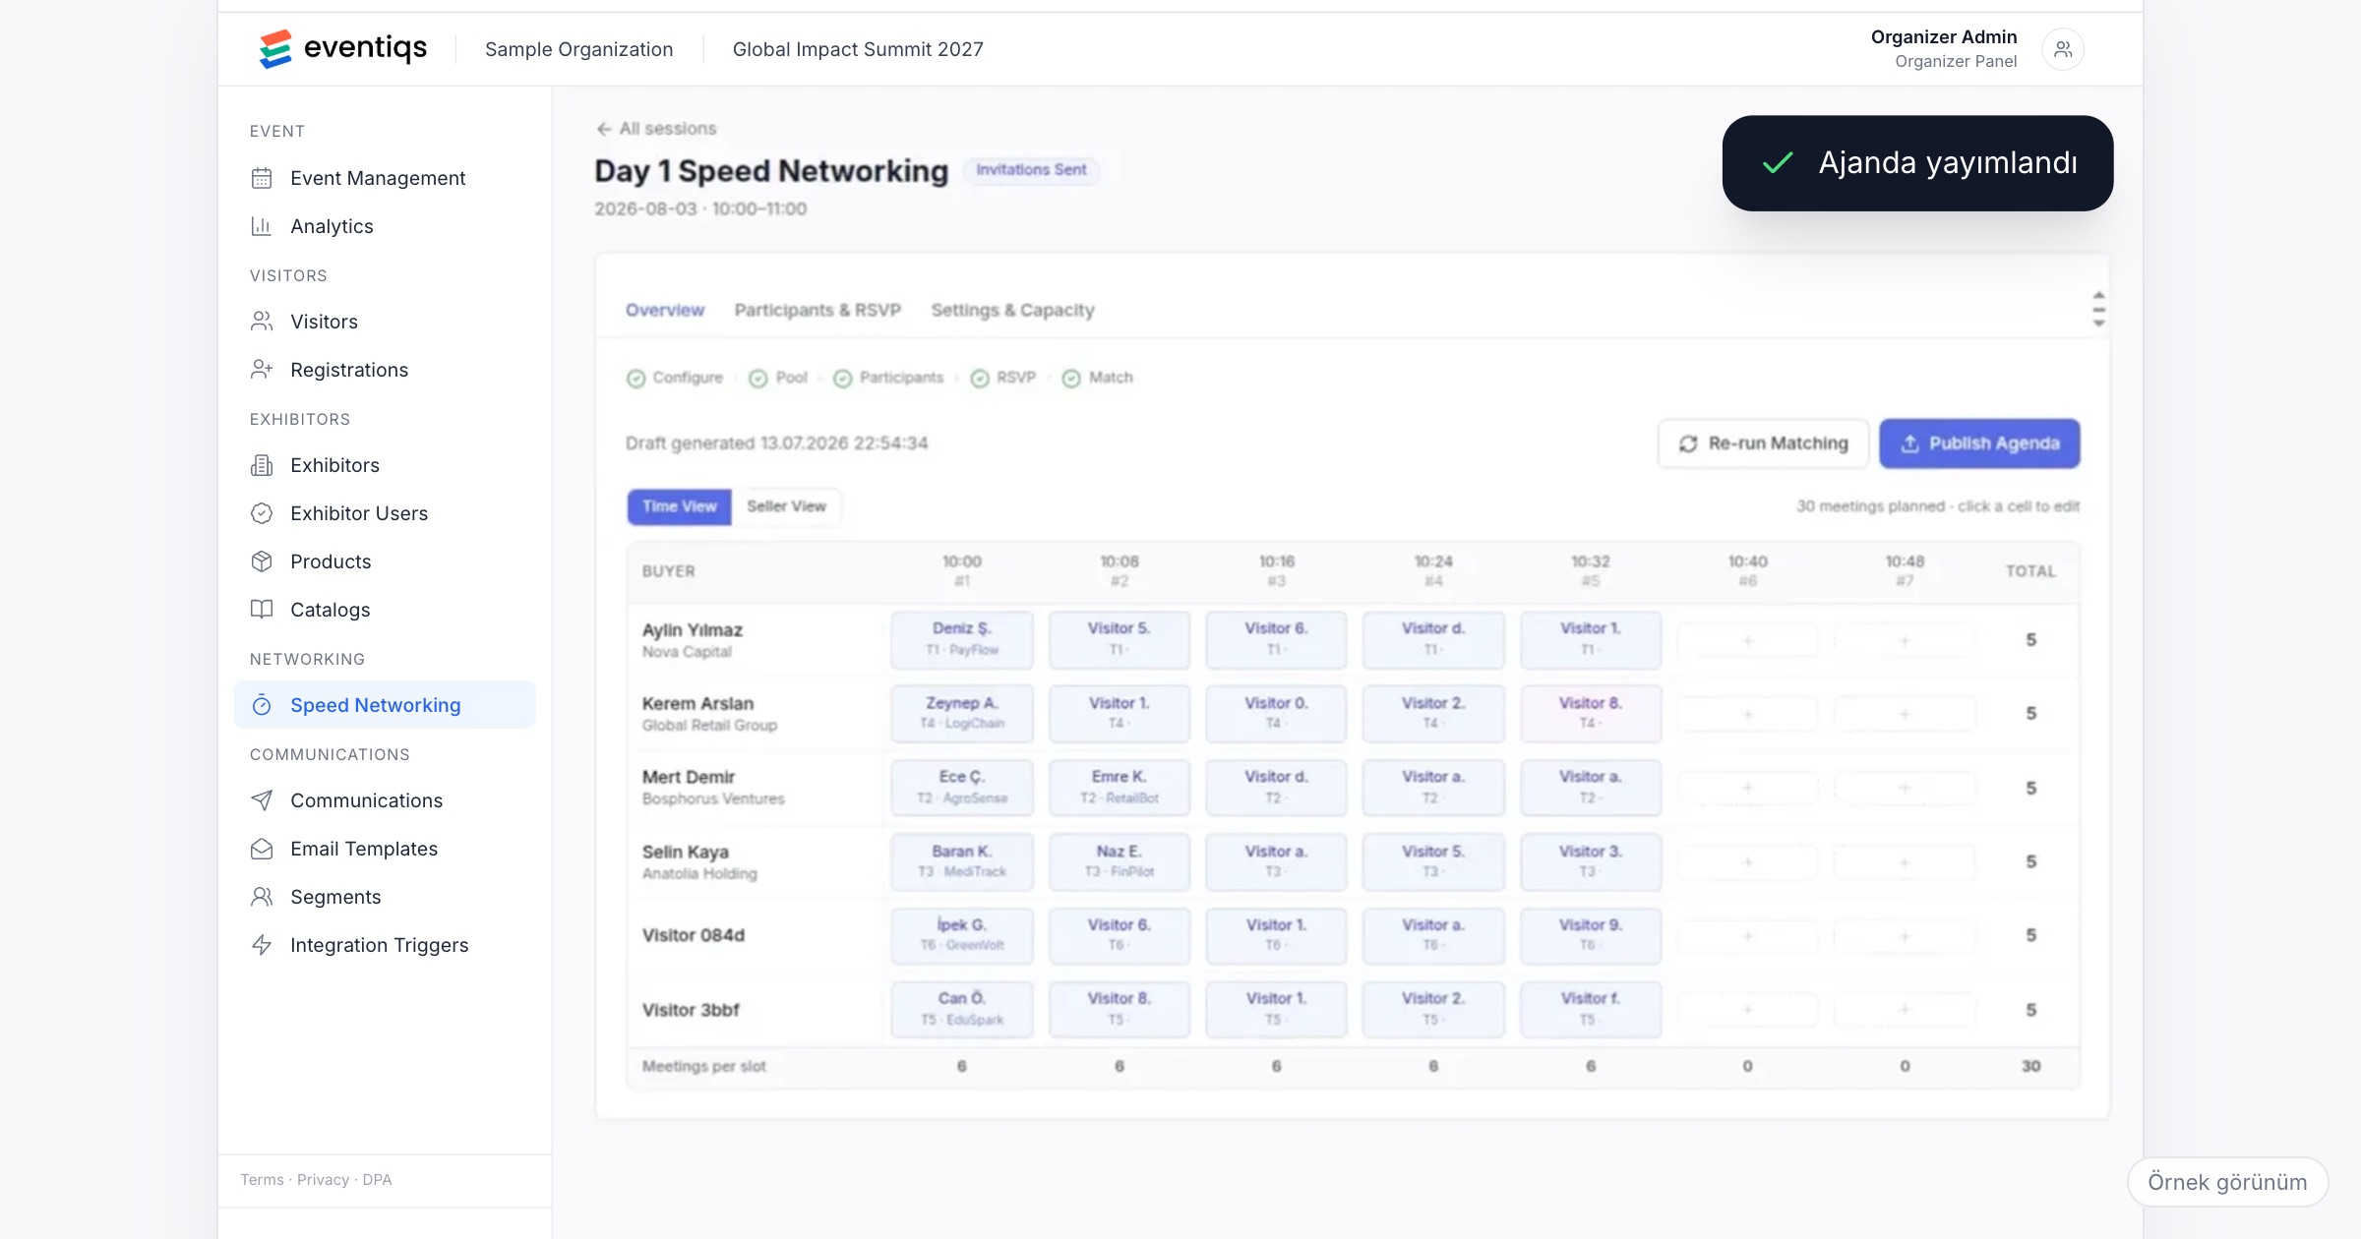Viewport: 2361px width, 1239px height.
Task: Open the Products box icon
Action: [x=262, y=561]
